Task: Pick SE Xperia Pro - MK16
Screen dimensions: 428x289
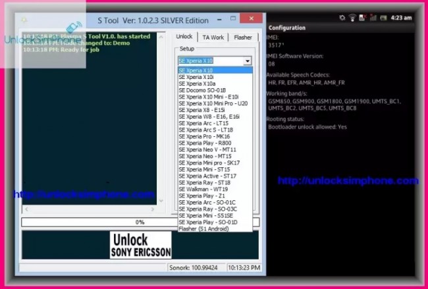Action: click(x=215, y=136)
